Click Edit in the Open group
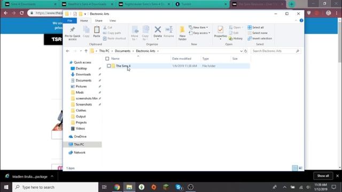 click(x=234, y=33)
